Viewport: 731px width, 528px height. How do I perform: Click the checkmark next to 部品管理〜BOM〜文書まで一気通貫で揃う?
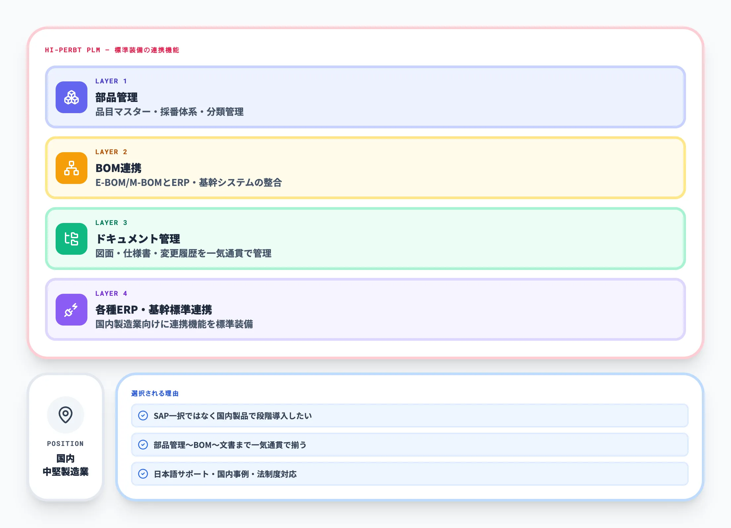click(143, 445)
